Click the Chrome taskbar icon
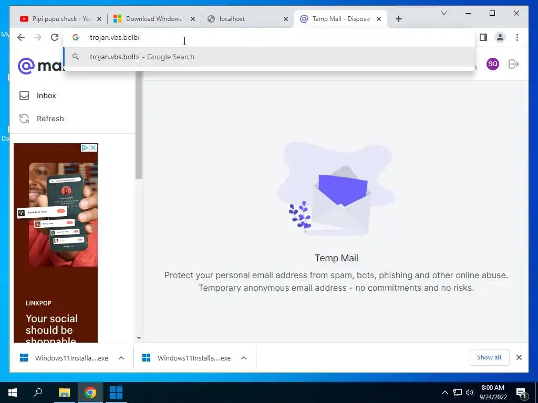Viewport: 538px width, 403px height. (90, 393)
